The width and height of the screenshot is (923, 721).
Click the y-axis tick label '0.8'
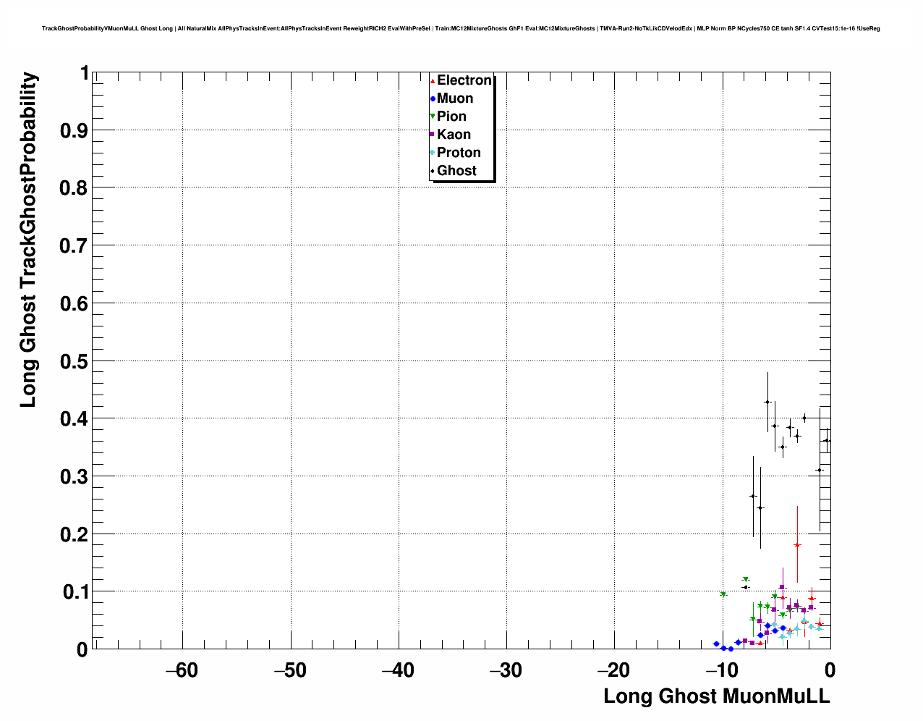click(75, 188)
